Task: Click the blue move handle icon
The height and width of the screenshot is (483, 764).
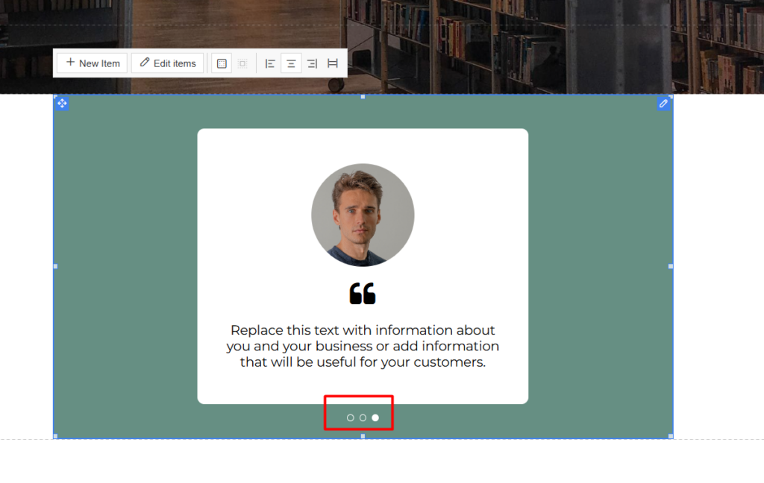Action: [62, 103]
